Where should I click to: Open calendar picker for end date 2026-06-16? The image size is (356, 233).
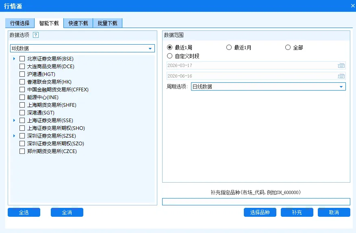[x=341, y=76]
